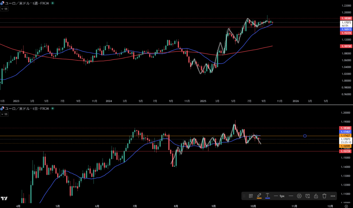Collapse the 11 indicators on daily chart
353x208 pixels.
click(x=4, y=114)
